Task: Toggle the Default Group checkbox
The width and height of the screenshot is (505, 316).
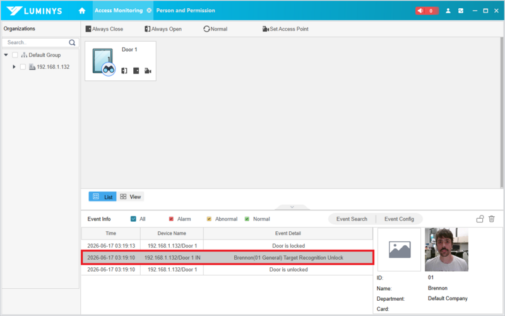Action: click(15, 55)
